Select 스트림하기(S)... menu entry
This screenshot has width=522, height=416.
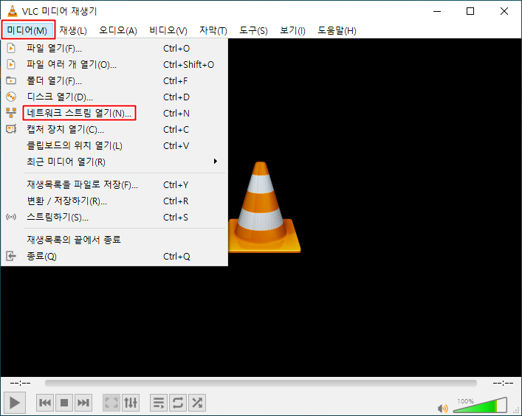coord(114,217)
